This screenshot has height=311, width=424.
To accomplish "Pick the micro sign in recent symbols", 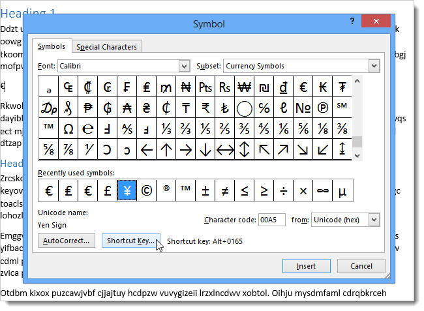I will click(342, 190).
